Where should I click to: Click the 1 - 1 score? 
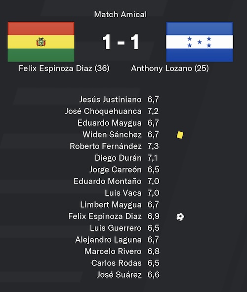pos(121,42)
